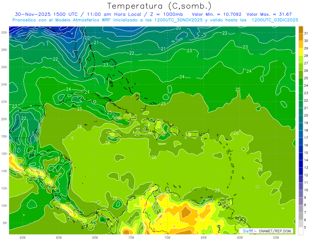Click the dark orange swatch above label 31
The width and height of the screenshot is (313, 241).
click(301, 30)
